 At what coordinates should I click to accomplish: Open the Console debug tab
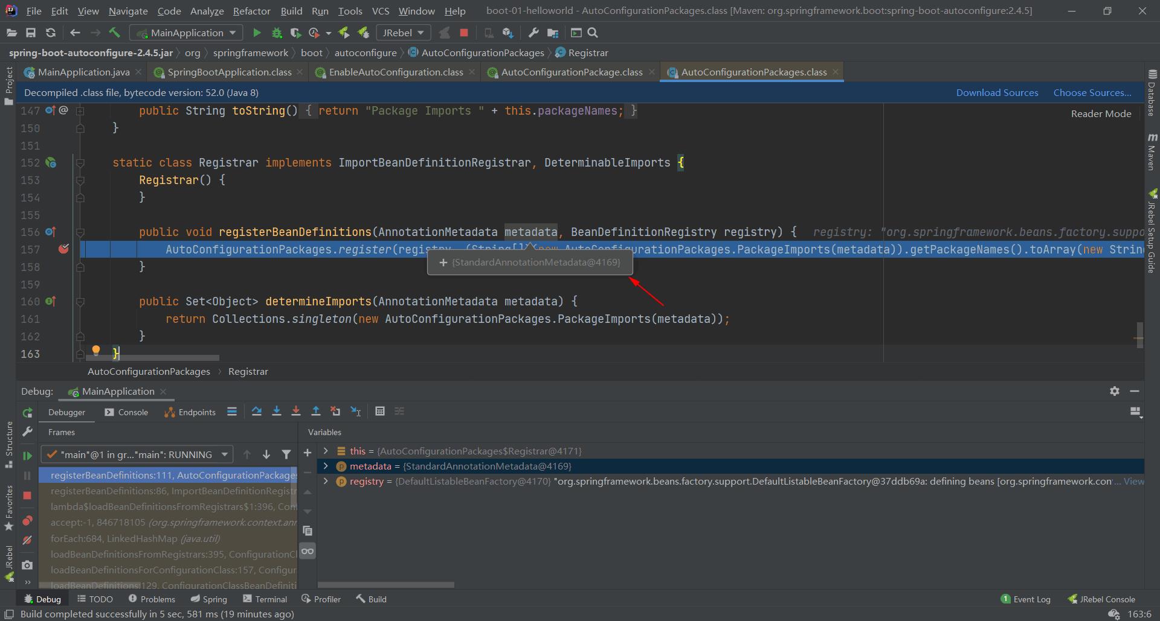click(126, 412)
